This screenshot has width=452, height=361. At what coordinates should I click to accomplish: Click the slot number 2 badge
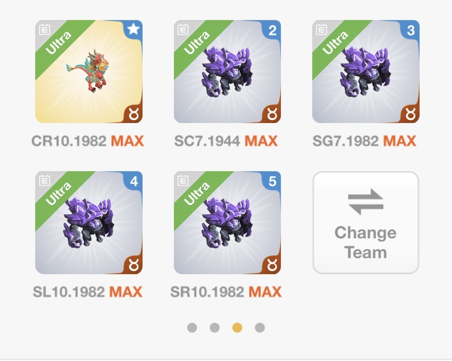(x=272, y=30)
